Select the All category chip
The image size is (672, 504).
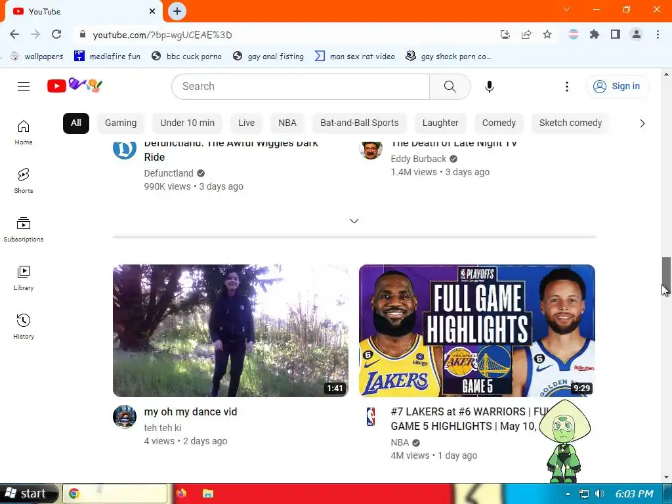point(76,123)
